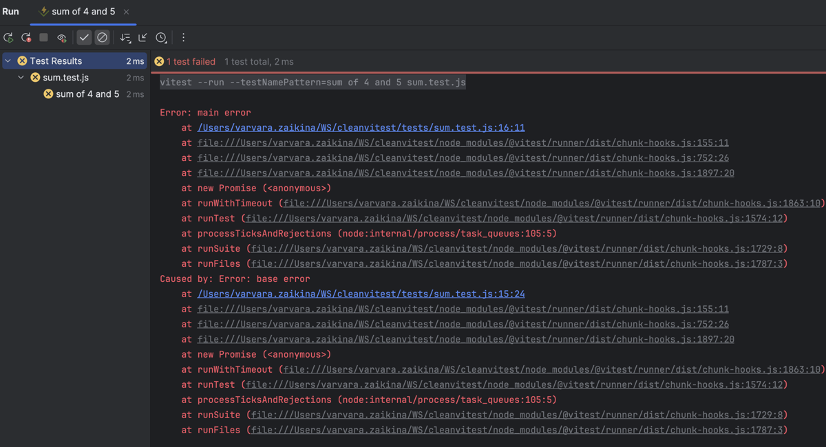Open test history clock icon
This screenshot has height=447, width=826.
tap(161, 38)
